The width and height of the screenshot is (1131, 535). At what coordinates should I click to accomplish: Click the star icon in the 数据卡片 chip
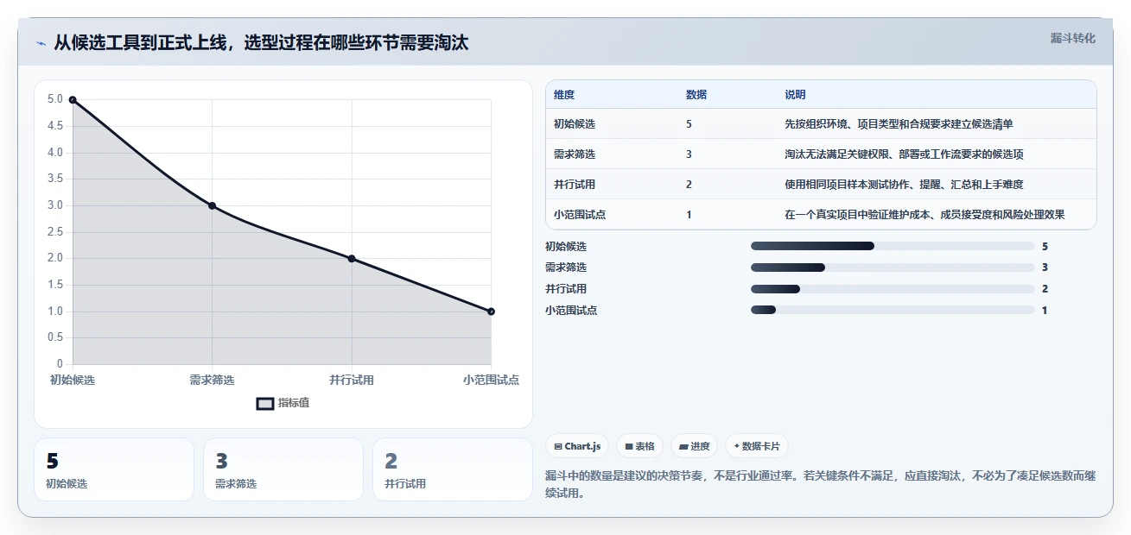tap(736, 447)
